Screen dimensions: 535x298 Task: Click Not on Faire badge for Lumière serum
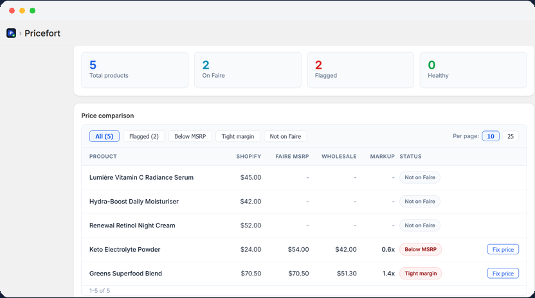click(420, 177)
